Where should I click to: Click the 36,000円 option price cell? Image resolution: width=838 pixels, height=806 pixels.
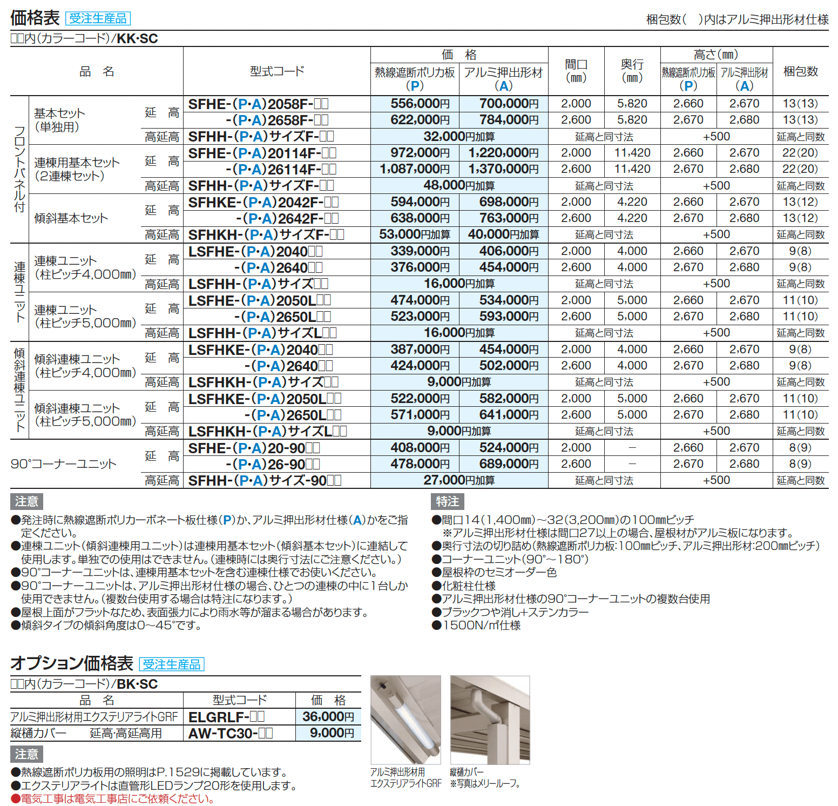point(328,717)
